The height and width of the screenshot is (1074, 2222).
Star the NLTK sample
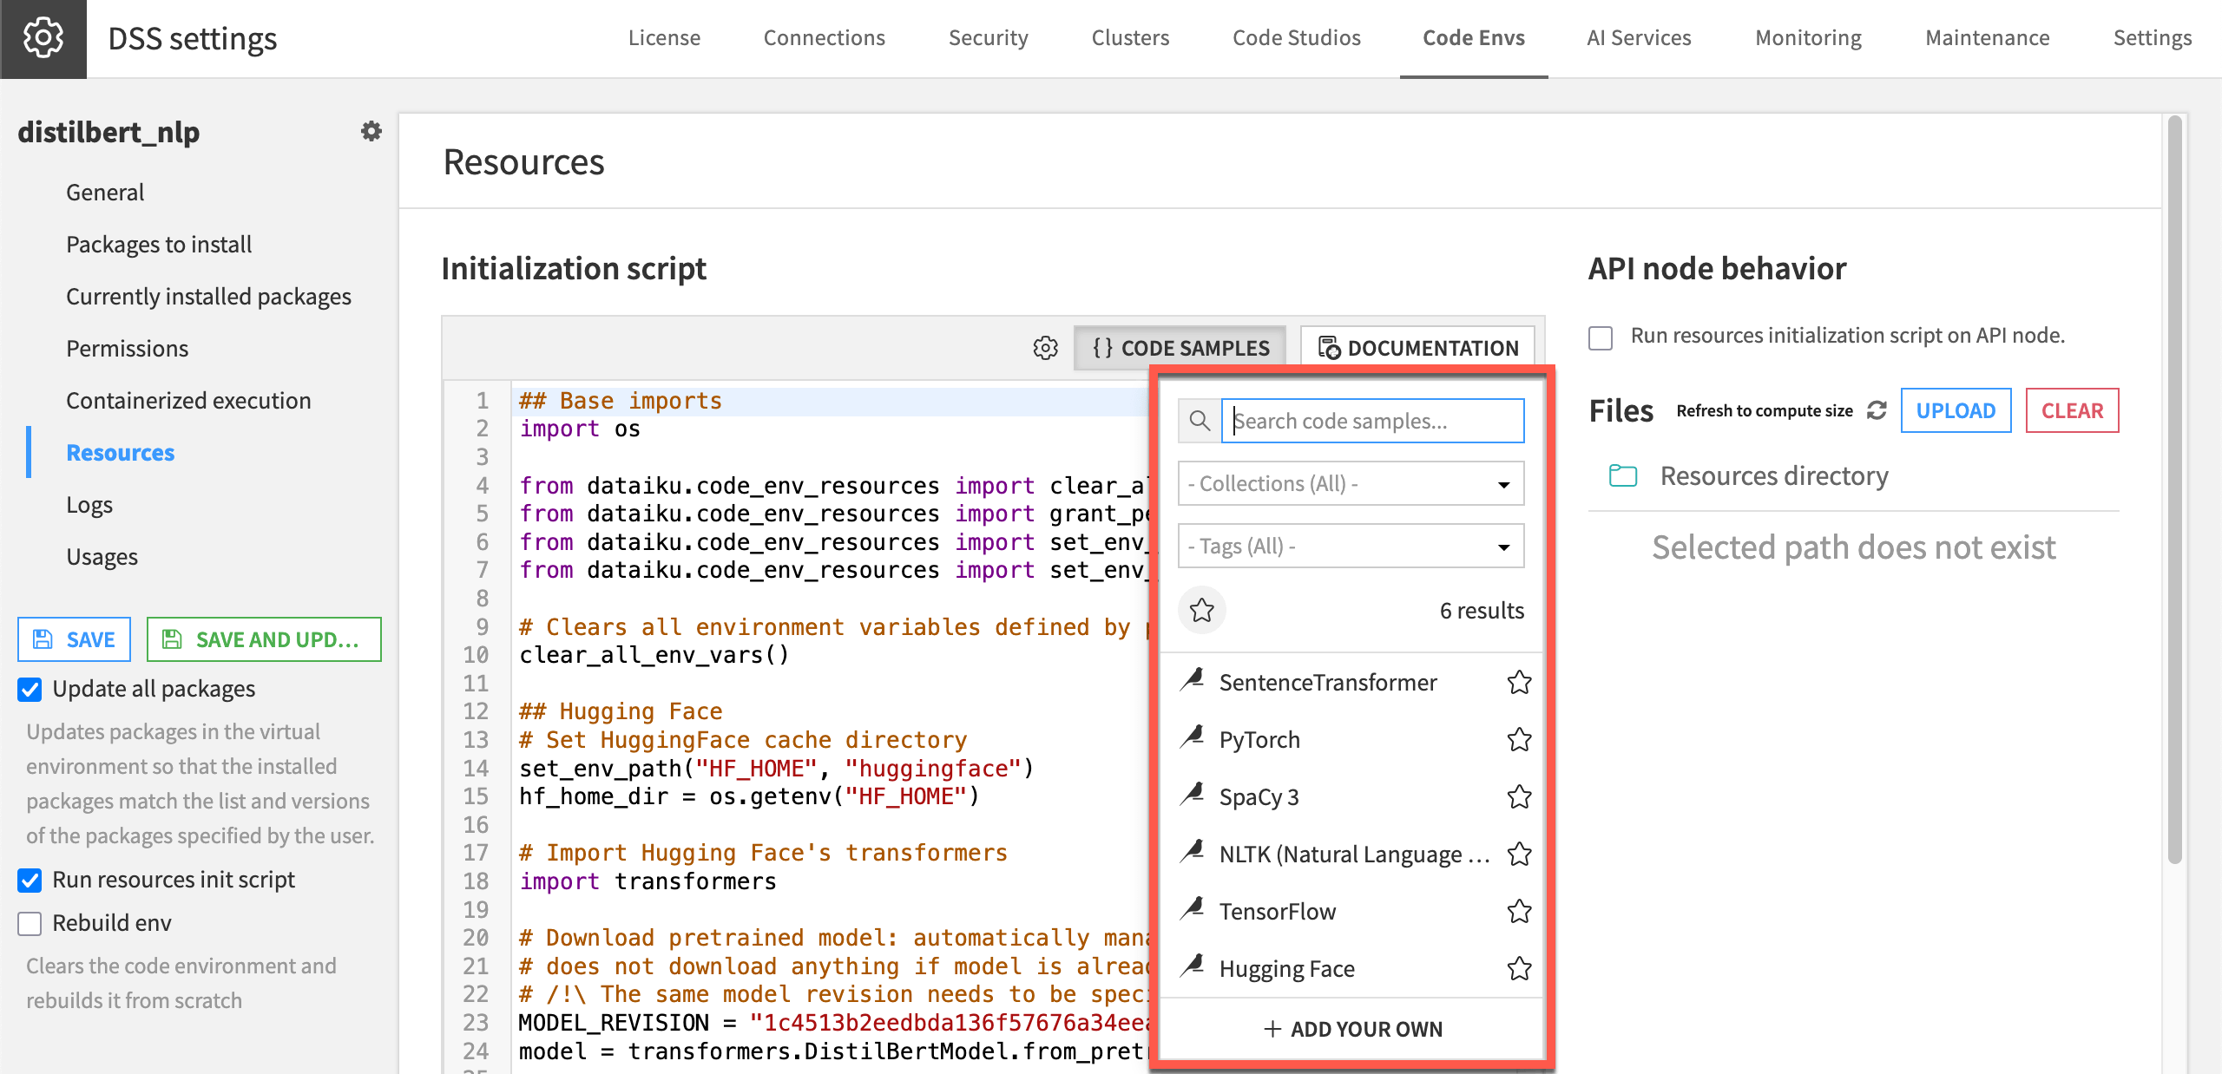1519,855
